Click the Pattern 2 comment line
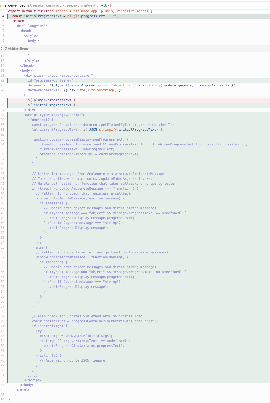The image size is (270, 403). click(x=102, y=252)
